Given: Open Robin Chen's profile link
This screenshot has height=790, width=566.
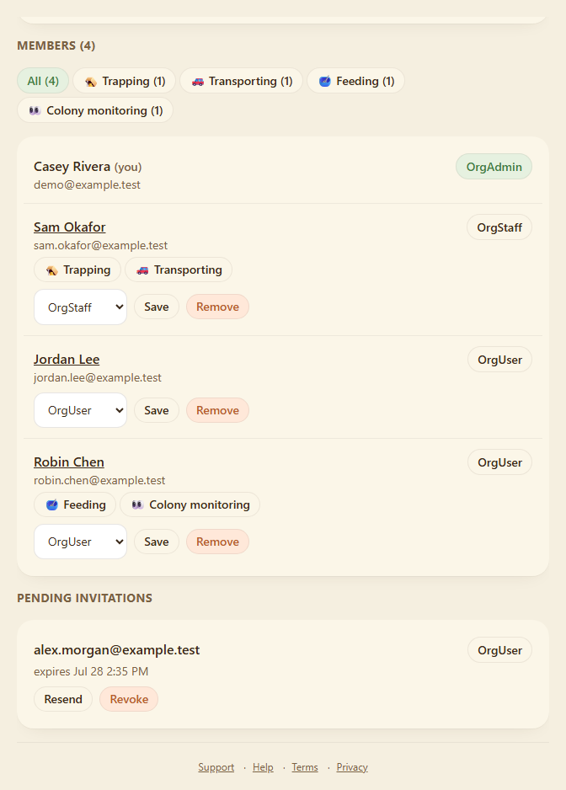Looking at the screenshot, I should click(x=69, y=462).
